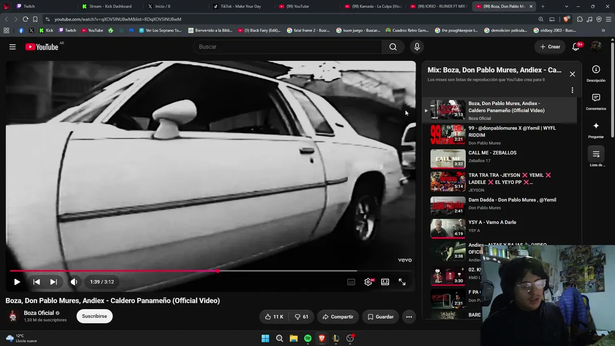Mute the video volume
The height and width of the screenshot is (346, 615).
[x=74, y=282]
